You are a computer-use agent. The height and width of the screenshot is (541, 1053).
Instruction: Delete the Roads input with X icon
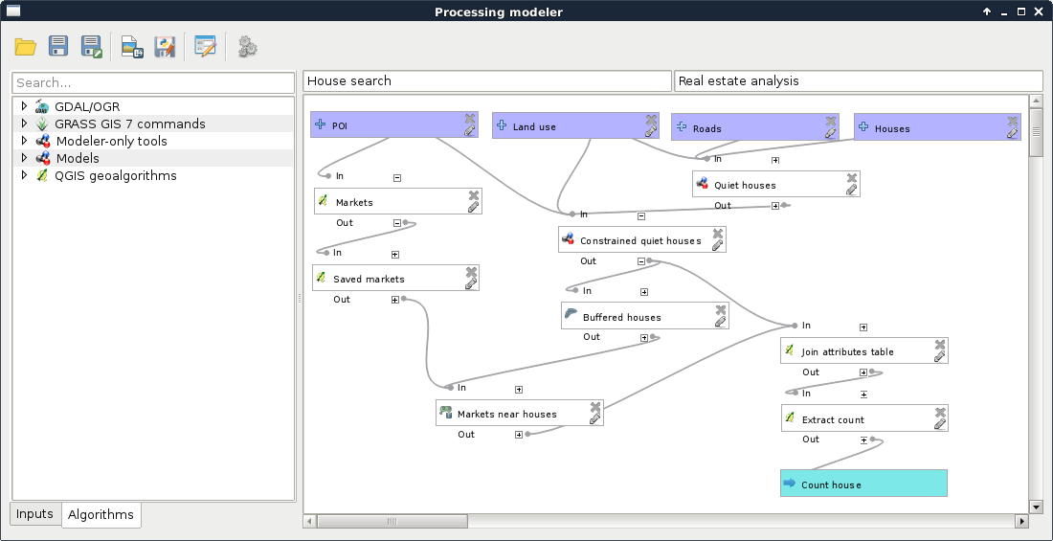click(x=831, y=121)
